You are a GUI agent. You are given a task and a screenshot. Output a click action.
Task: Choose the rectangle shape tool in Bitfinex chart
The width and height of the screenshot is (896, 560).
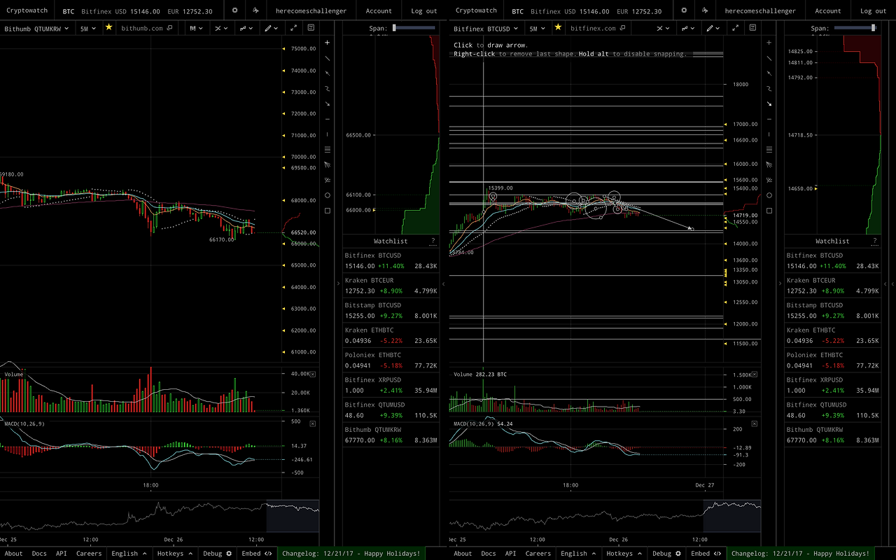769,211
